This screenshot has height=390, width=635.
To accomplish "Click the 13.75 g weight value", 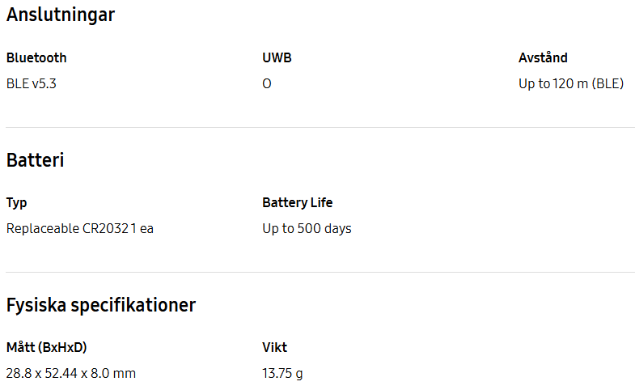I will pos(282,373).
